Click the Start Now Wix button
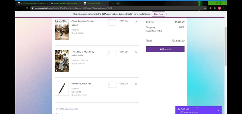Image resolution: width=242 pixels, height=114 pixels. tap(158, 14)
